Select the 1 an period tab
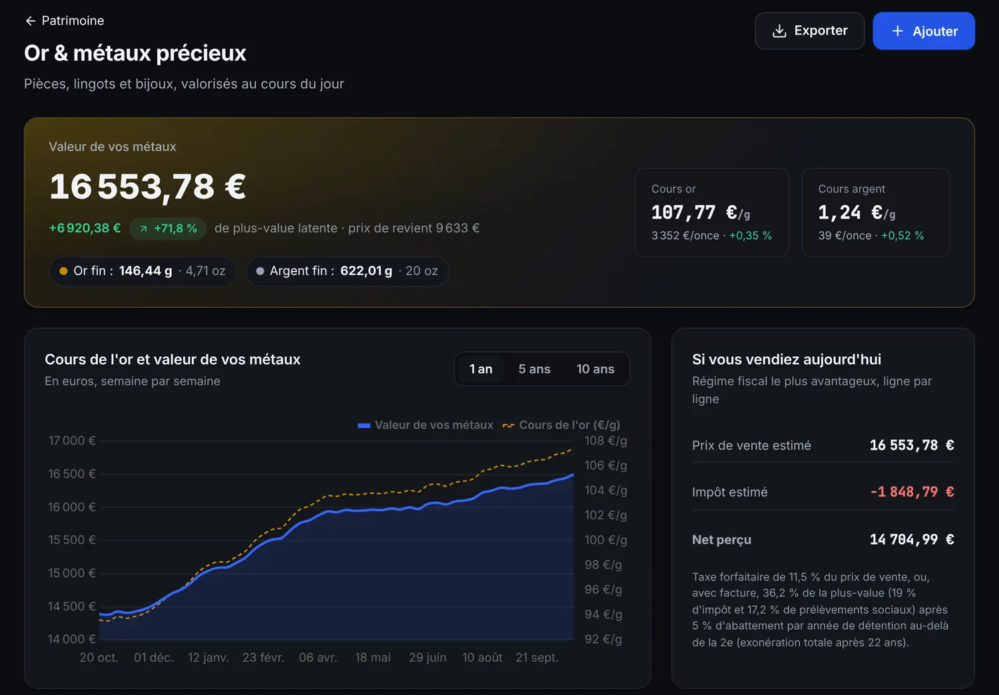Image resolution: width=999 pixels, height=695 pixels. (480, 369)
